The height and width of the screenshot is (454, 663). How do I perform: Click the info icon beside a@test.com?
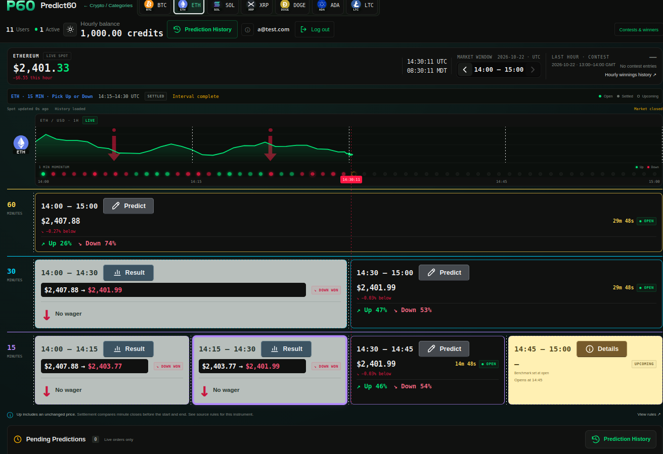pos(247,29)
